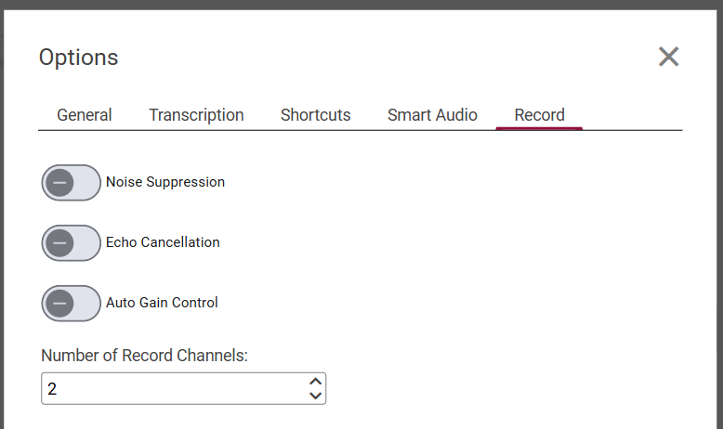The width and height of the screenshot is (723, 429).
Task: Focus the Number of Record Channels field
Action: [x=172, y=389]
